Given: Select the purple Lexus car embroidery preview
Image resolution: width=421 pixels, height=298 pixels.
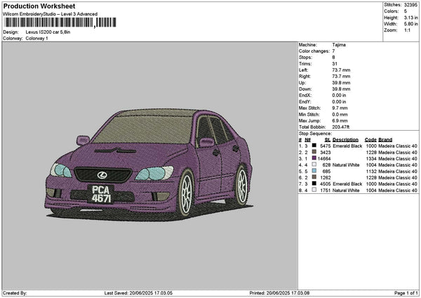Looking at the screenshot, I should coord(149,164).
